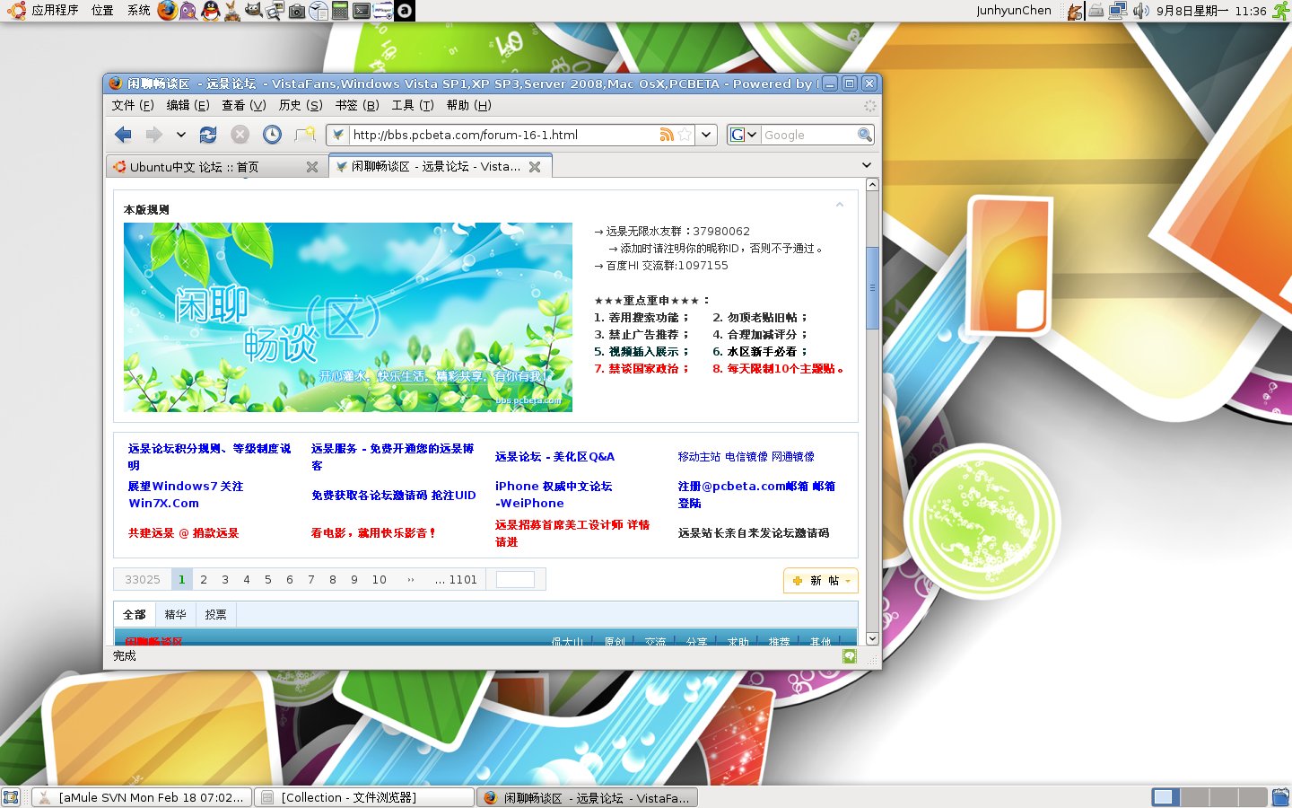Reload the page with the refresh icon
1292x808 pixels.
tap(208, 135)
